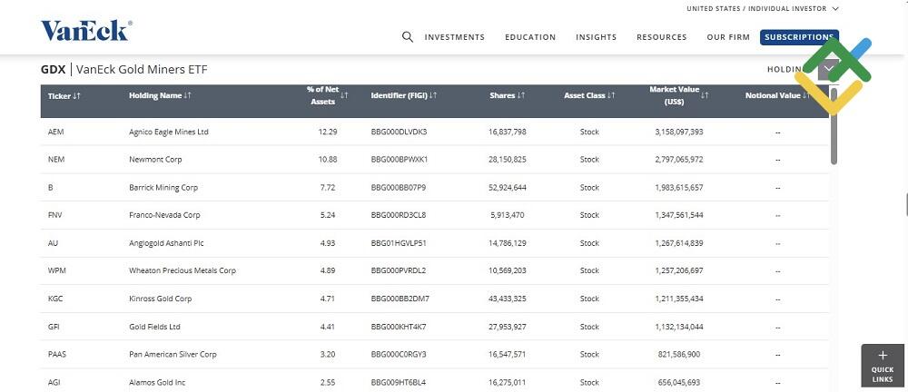Click the GDX VanEck Gold Miners ETF title
The width and height of the screenshot is (908, 392).
point(123,70)
